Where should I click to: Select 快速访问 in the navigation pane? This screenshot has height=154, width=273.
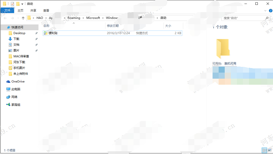[19, 27]
